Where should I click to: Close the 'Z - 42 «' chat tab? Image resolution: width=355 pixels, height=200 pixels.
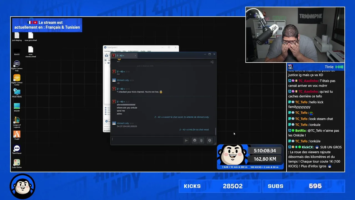point(135,56)
